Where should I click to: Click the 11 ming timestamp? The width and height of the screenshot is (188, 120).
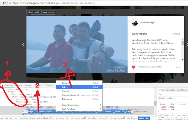(x=176, y=34)
